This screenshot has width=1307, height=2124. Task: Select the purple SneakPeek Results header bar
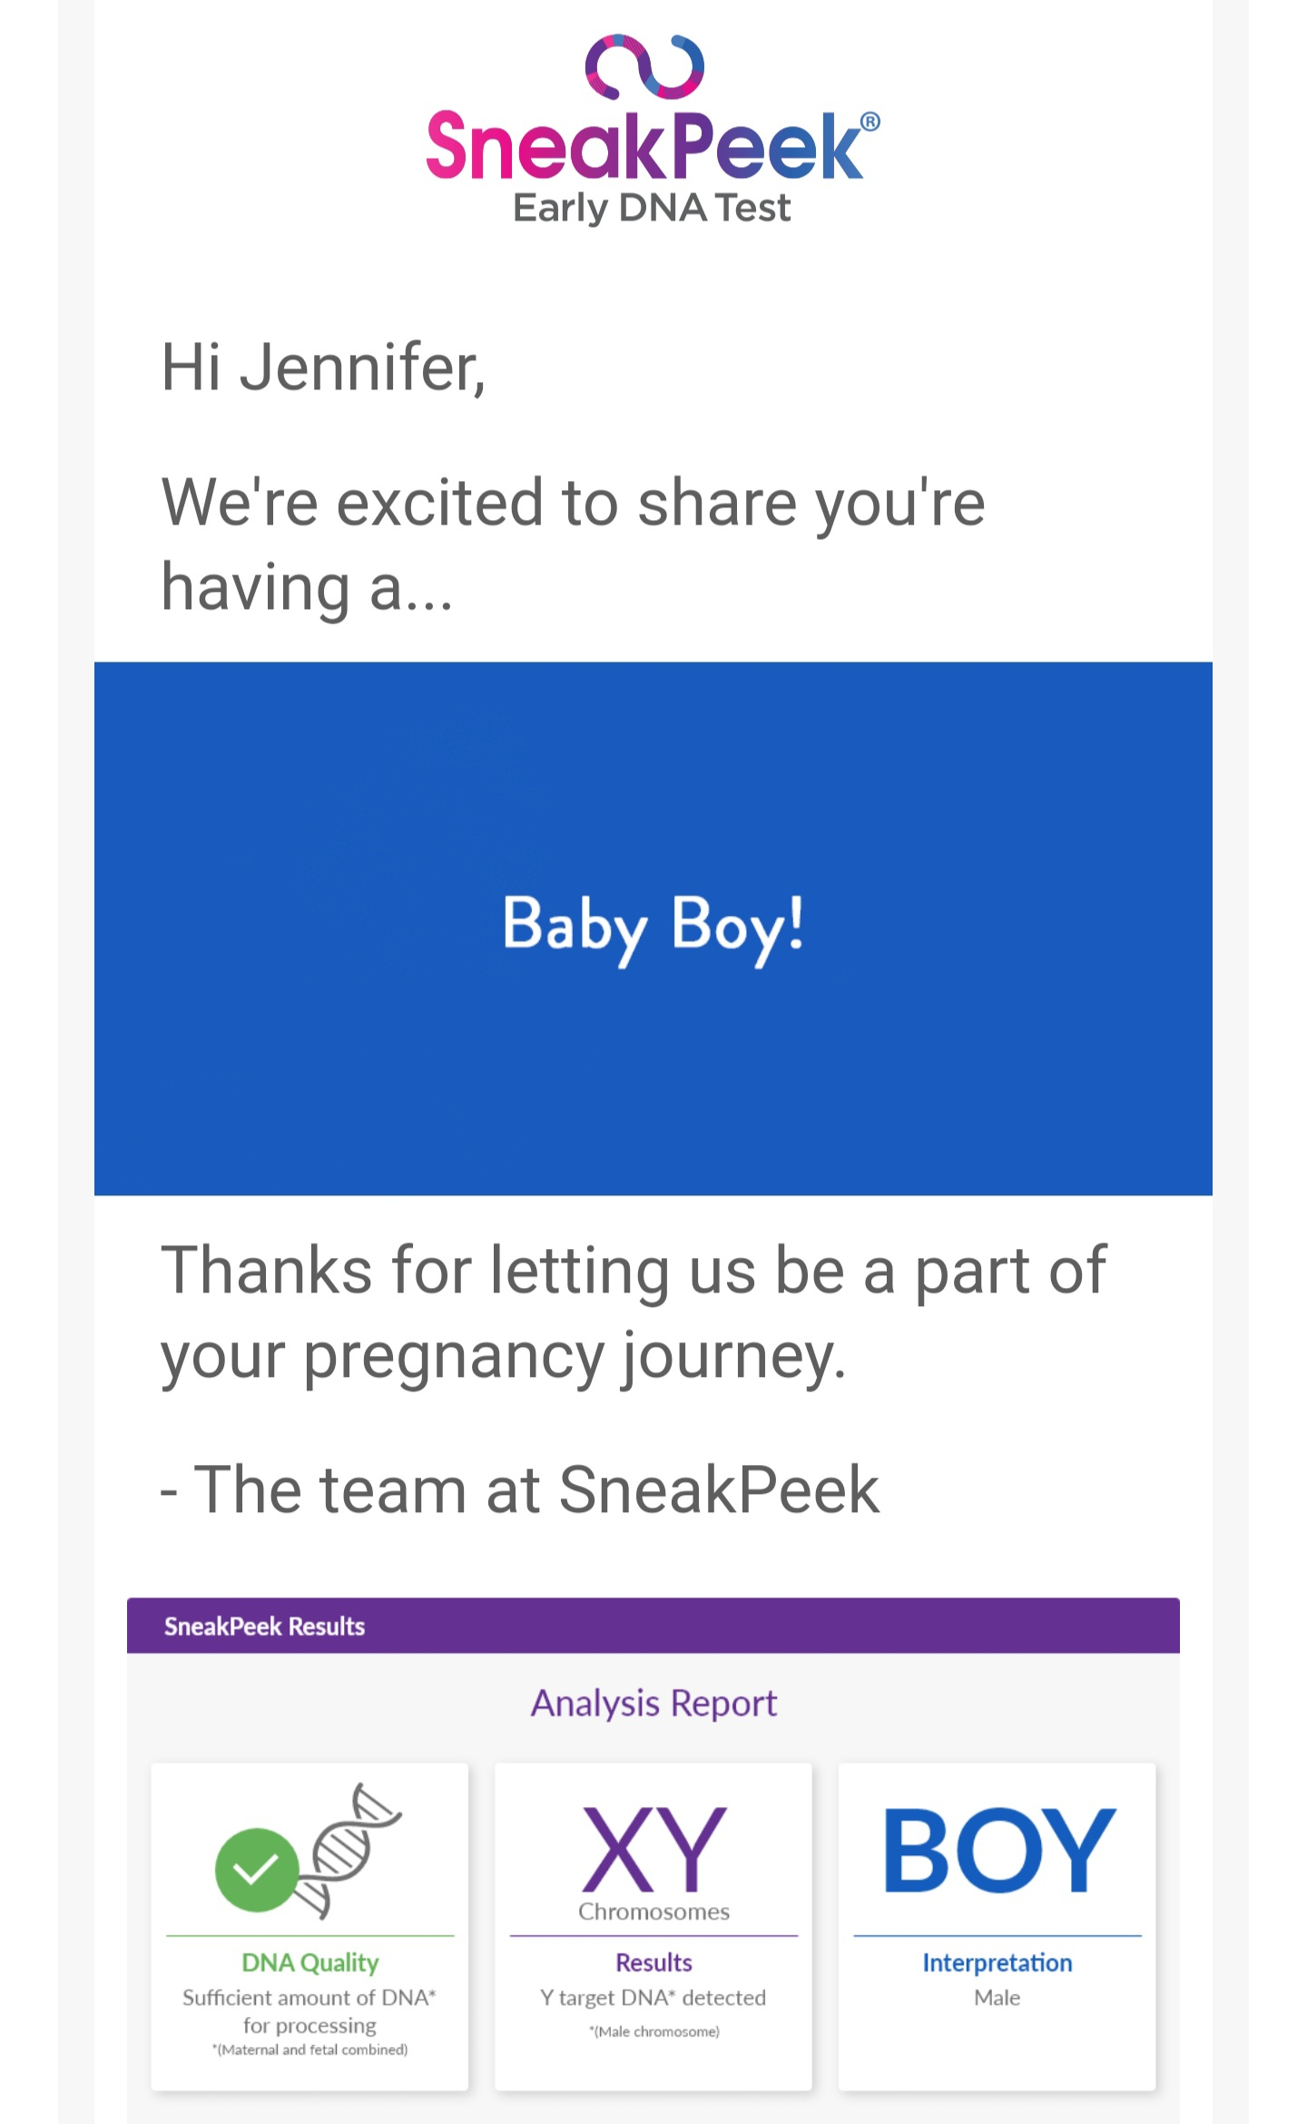click(653, 1626)
